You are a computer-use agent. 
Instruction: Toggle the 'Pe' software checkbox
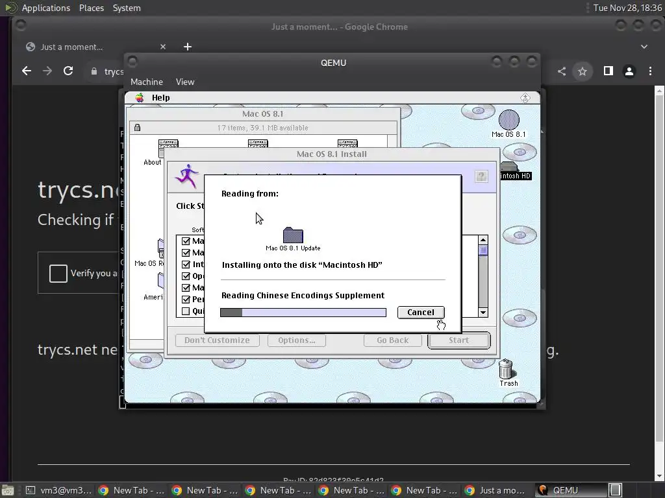tap(186, 300)
